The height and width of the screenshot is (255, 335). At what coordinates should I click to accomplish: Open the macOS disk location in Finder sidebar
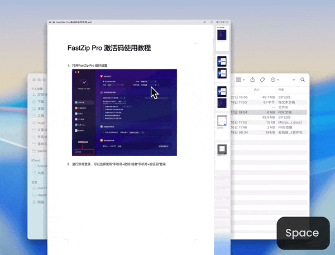click(39, 188)
